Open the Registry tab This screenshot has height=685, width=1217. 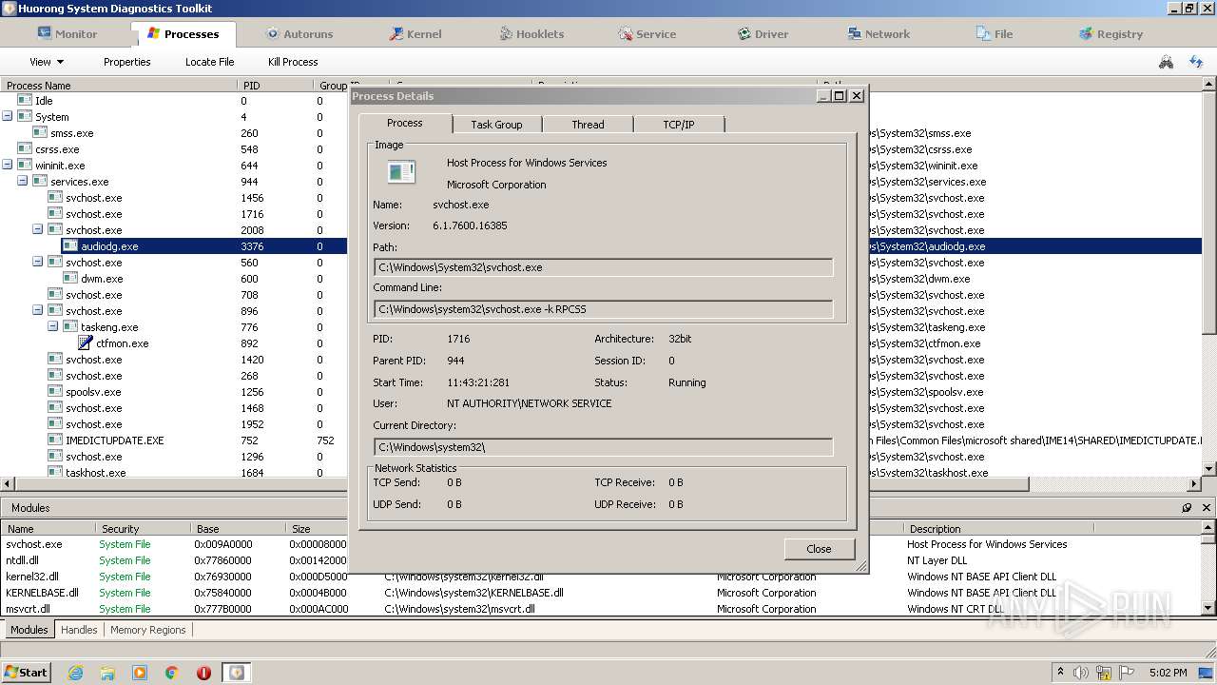tap(1111, 33)
